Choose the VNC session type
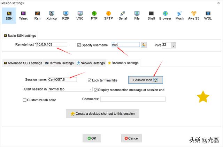 [x=80, y=16]
